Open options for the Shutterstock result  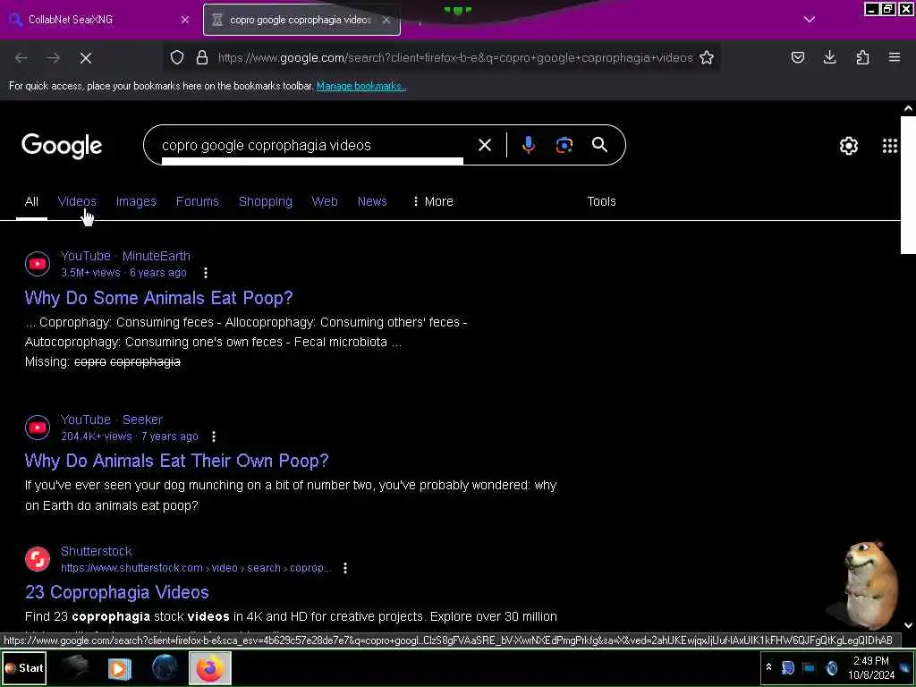point(345,568)
